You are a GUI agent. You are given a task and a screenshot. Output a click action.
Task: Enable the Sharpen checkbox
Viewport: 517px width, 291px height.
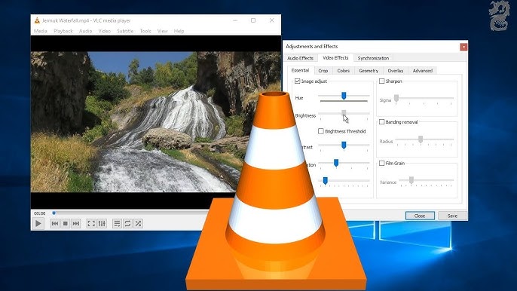[x=382, y=81]
